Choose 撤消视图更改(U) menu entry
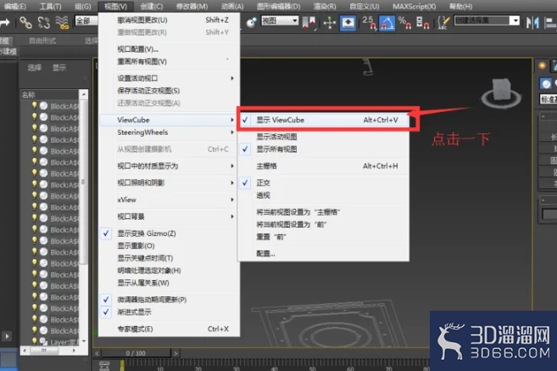 (x=169, y=20)
